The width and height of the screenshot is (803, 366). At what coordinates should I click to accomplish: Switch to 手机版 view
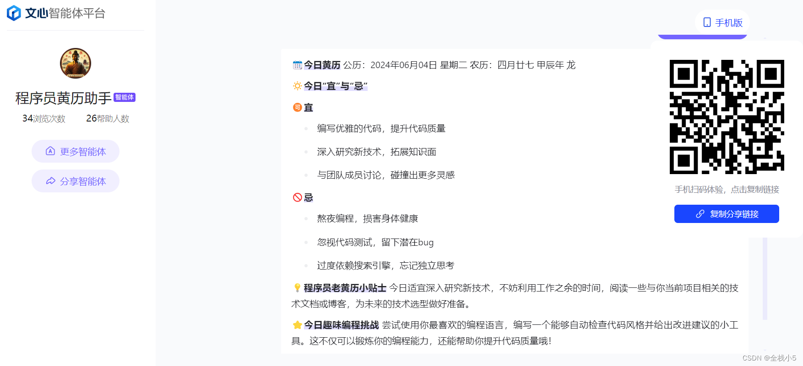(722, 22)
